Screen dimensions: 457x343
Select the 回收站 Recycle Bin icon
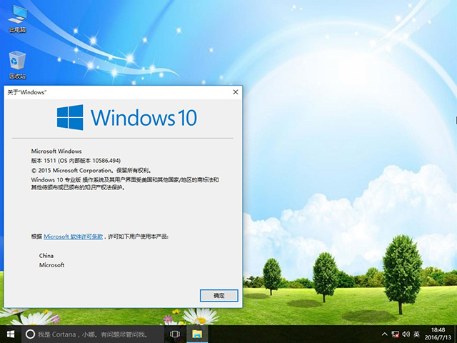(17, 63)
